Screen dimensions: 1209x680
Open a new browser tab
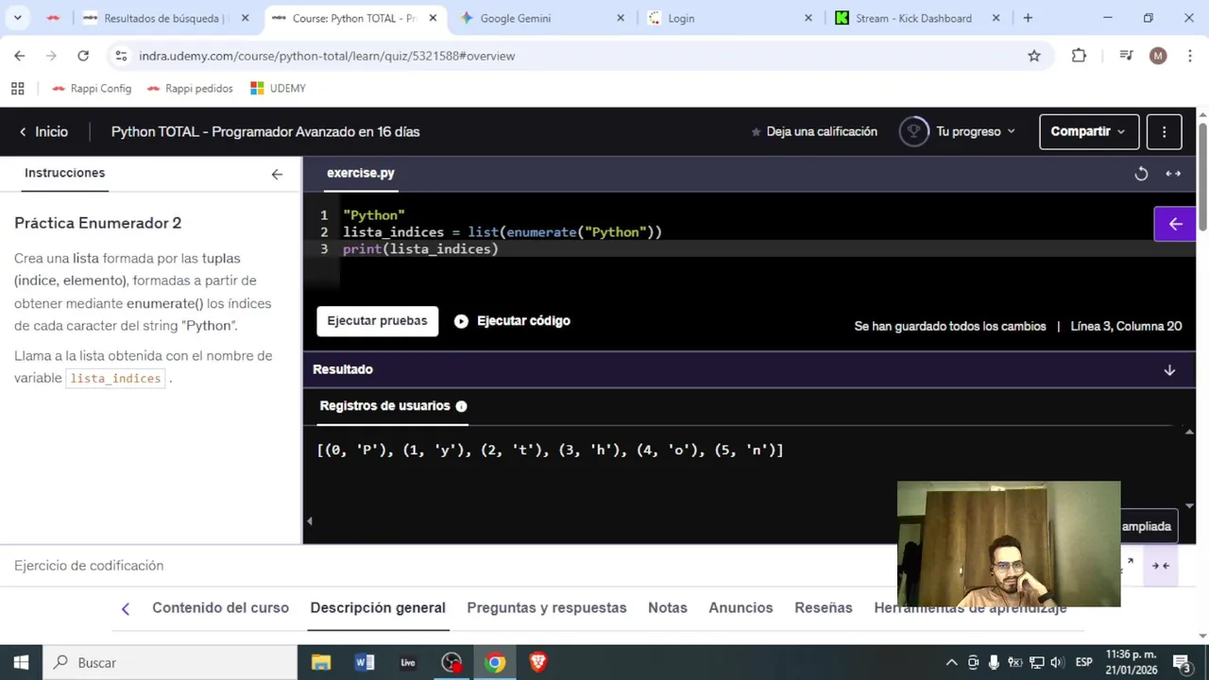pos(1028,18)
